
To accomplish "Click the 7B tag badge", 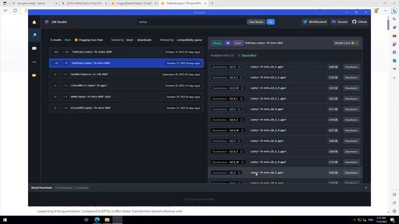I will click(228, 43).
